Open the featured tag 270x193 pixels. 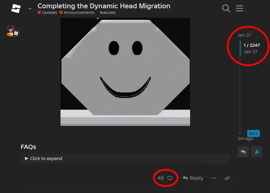point(108,13)
